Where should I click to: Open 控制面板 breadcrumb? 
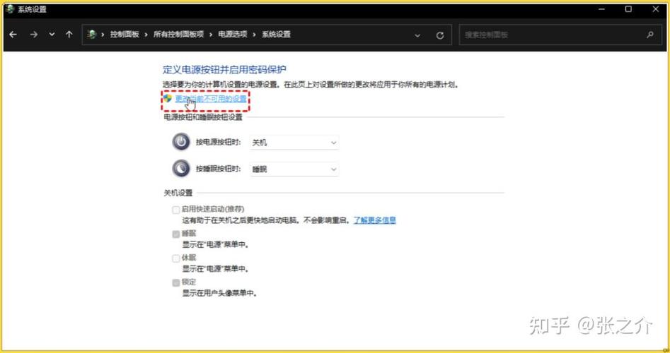(x=125, y=35)
